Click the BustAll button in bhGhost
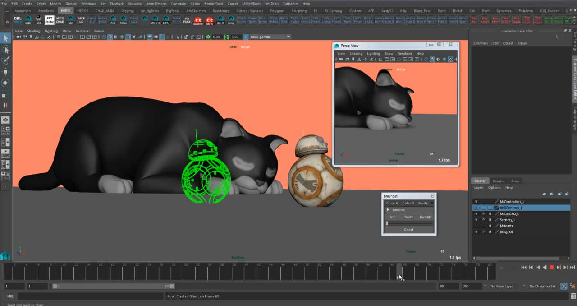 click(425, 217)
